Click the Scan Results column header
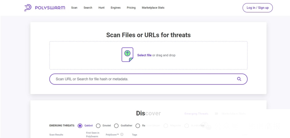The image size is (290, 138). click(56, 135)
